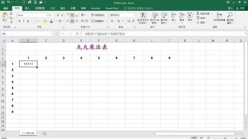The width and height of the screenshot is (248, 139).
Task: Open print preview from quick access toolbar
Action: (x=35, y=2)
